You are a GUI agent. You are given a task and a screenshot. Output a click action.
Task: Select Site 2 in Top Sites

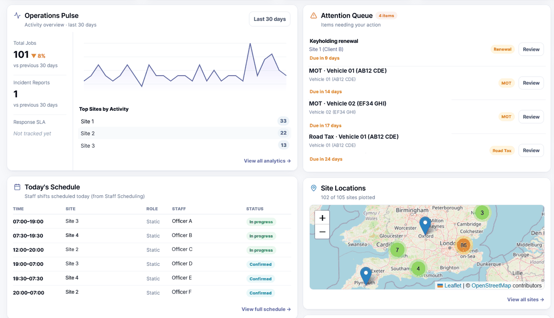(184, 133)
